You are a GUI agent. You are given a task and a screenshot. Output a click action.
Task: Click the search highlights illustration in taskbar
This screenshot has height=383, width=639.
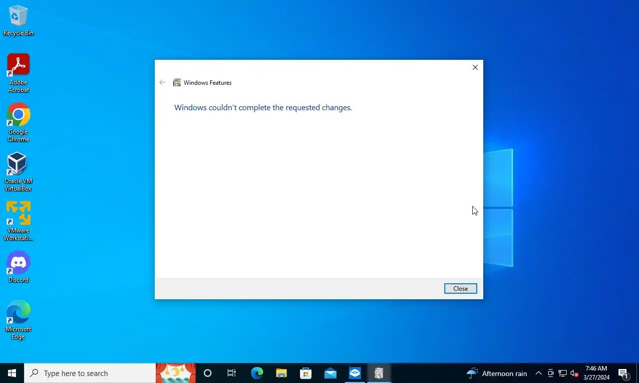point(176,373)
